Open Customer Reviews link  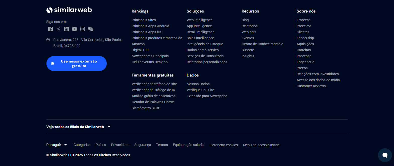311,86
